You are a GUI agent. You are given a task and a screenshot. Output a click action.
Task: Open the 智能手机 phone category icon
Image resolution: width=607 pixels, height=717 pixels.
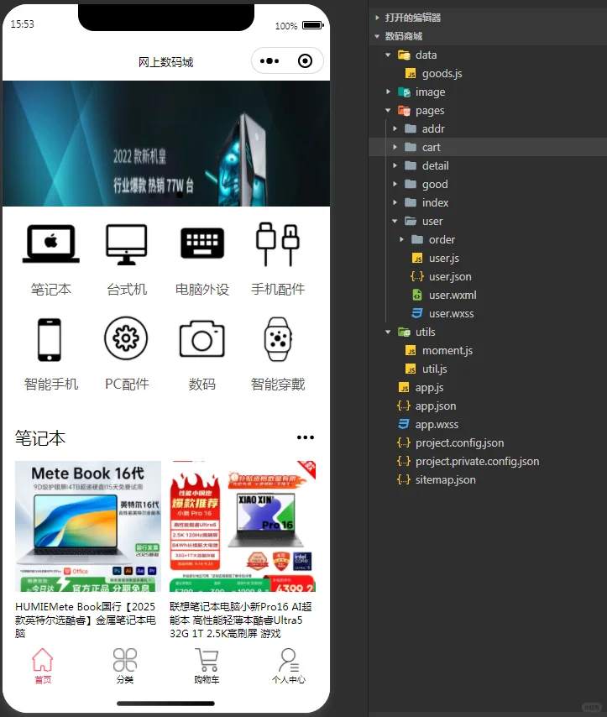[x=50, y=340]
